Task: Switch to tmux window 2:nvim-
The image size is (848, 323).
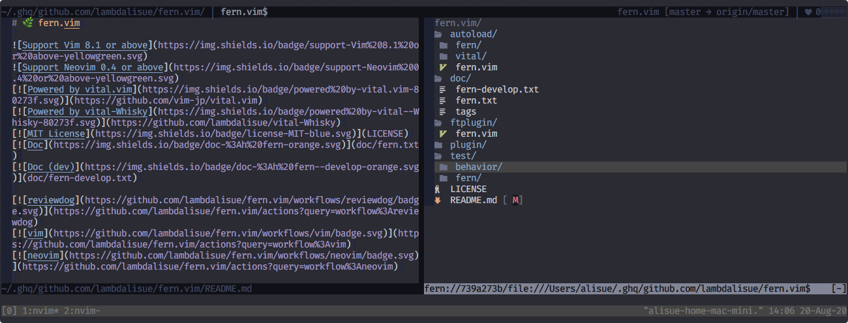Action: (82, 311)
